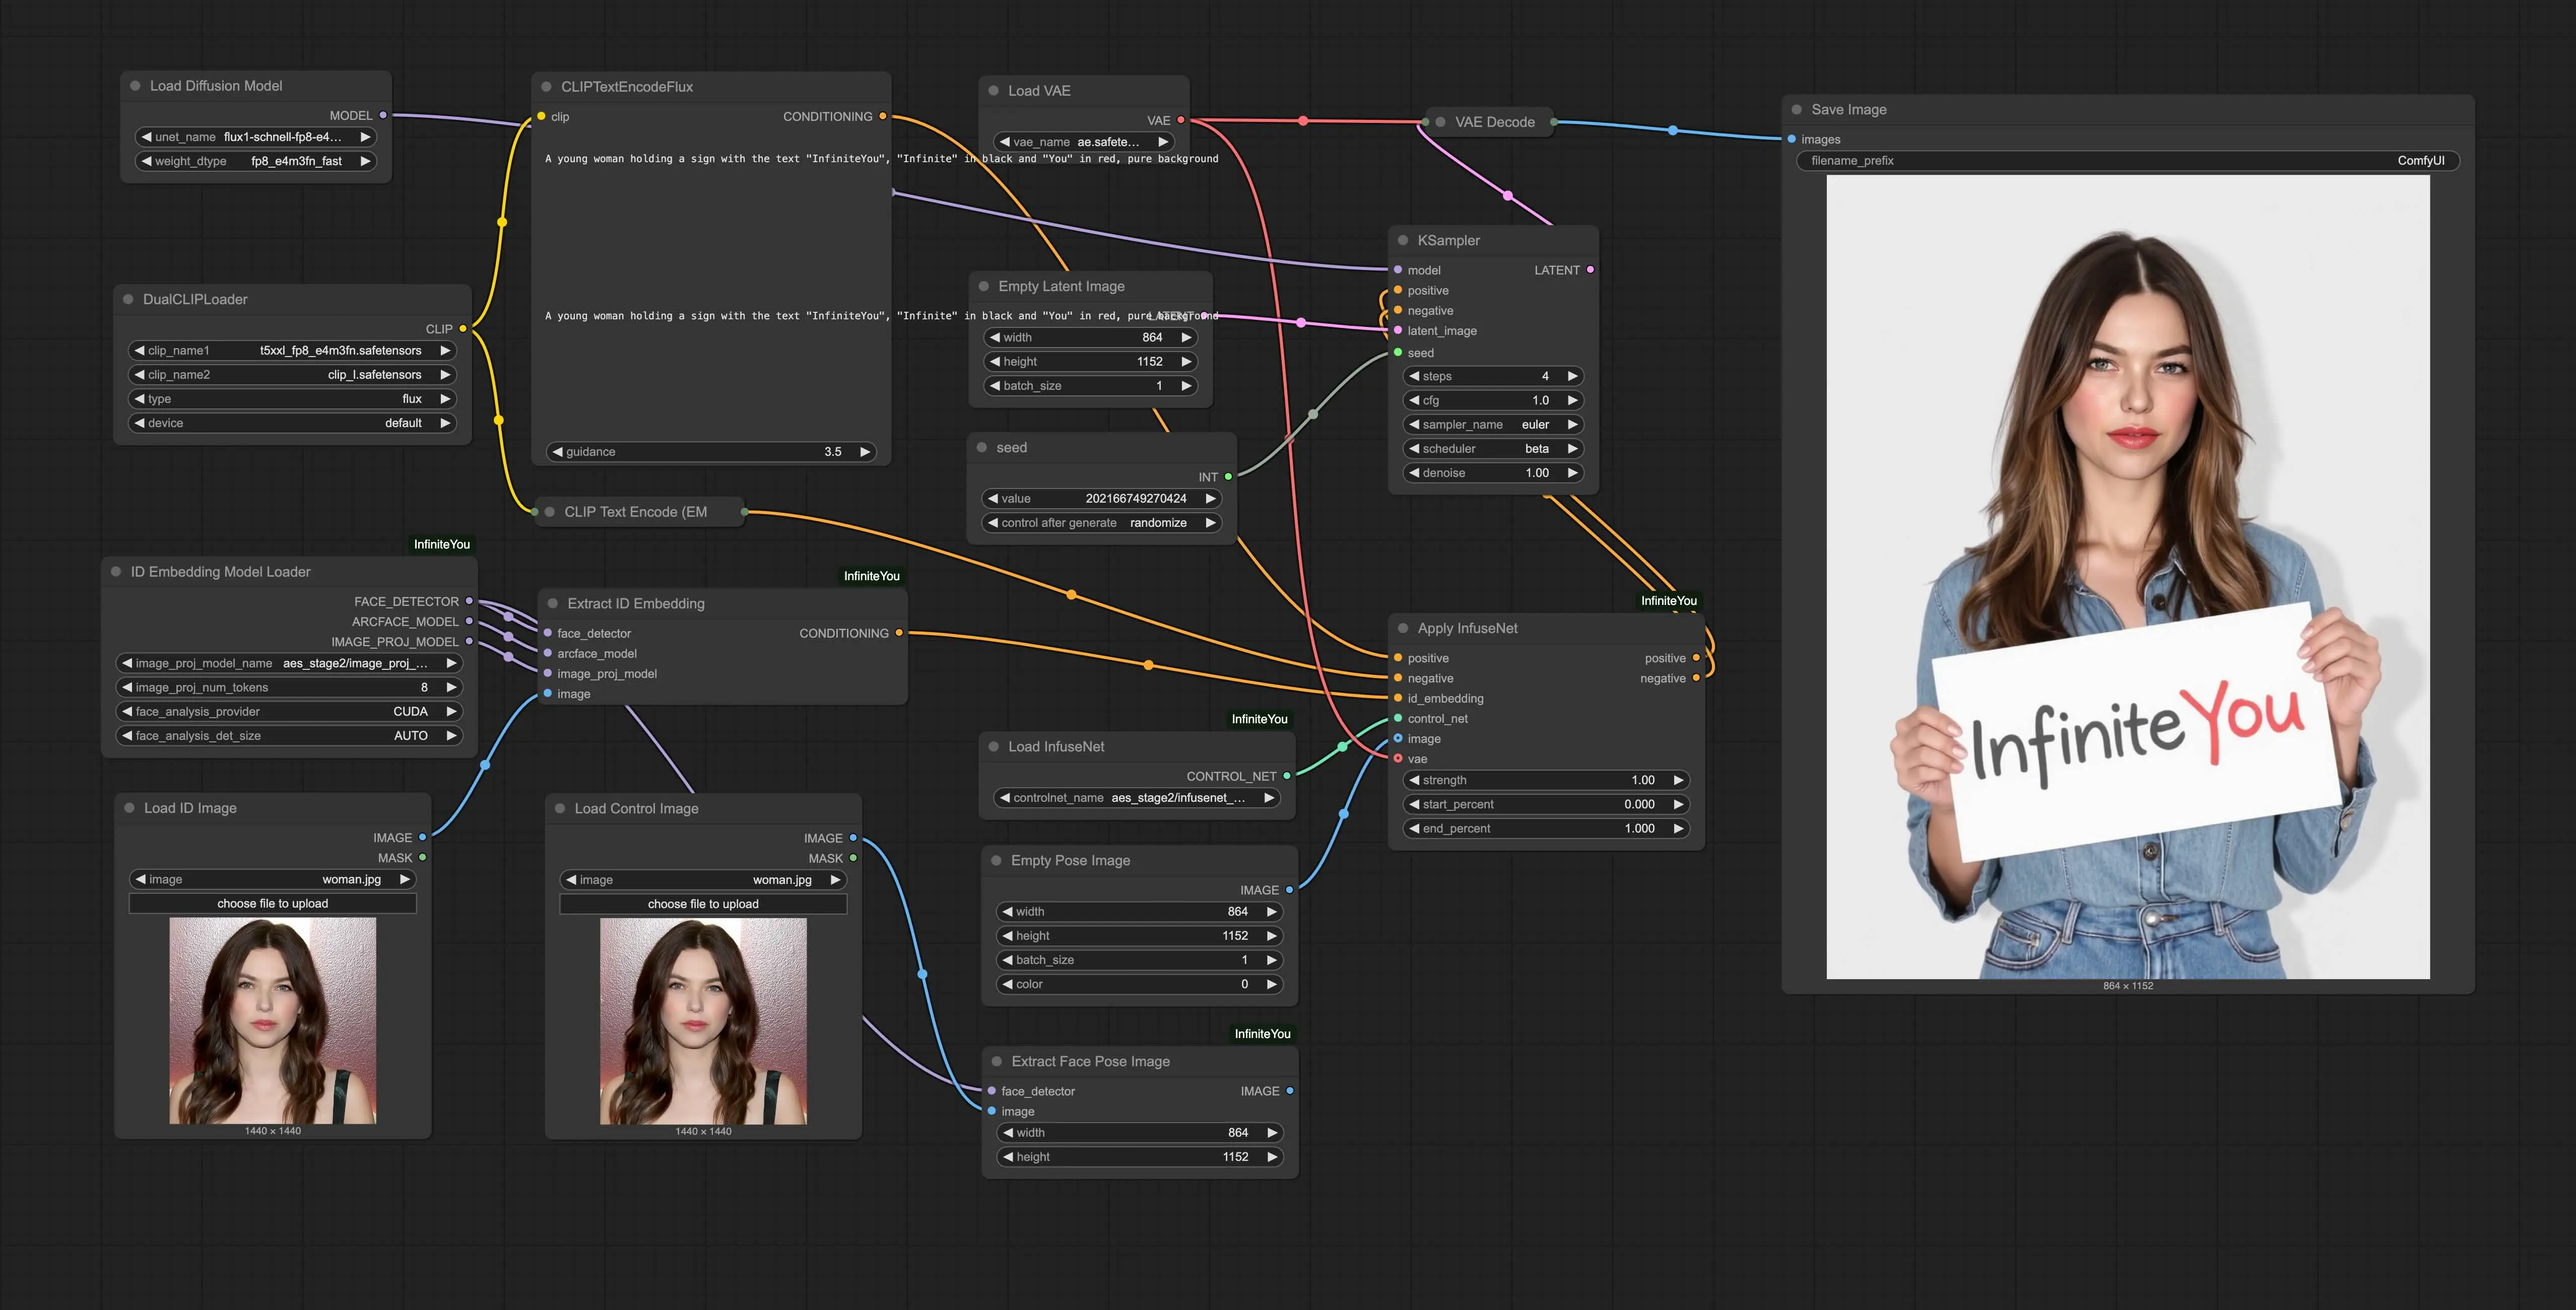Click the INT output socket on seed node
This screenshot has height=1310, width=2576.
pos(1228,477)
